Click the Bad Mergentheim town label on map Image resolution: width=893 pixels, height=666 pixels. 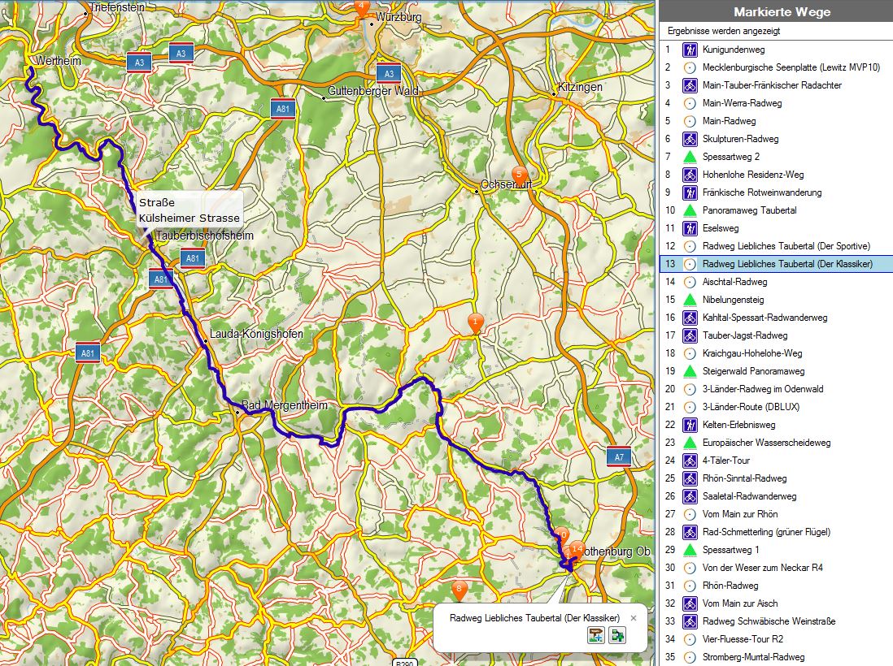click(x=272, y=405)
